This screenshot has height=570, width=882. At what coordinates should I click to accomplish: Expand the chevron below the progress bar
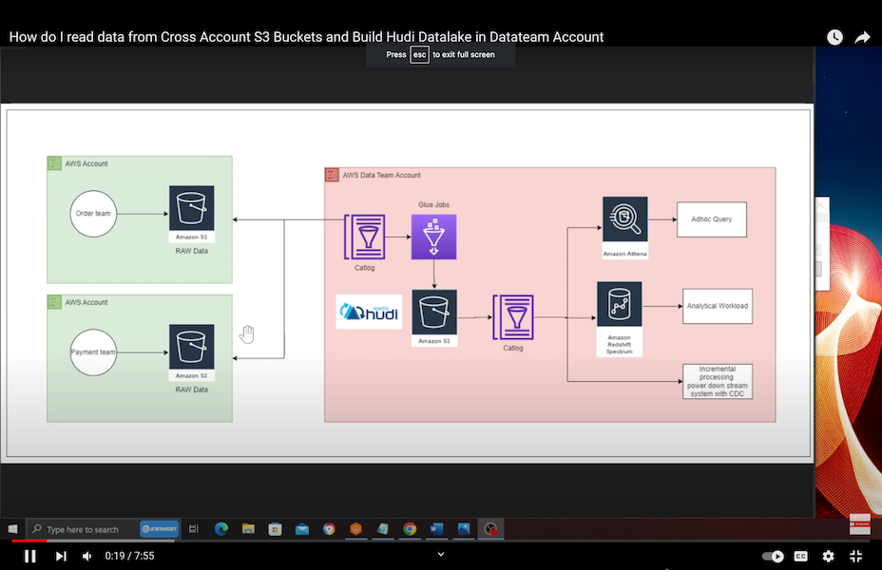[x=440, y=554]
